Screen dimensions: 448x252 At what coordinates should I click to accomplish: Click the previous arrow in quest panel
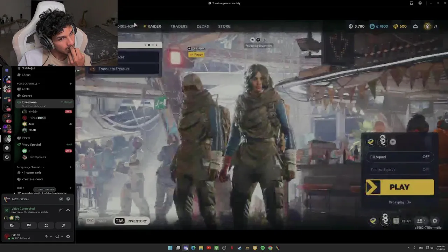click(x=145, y=45)
